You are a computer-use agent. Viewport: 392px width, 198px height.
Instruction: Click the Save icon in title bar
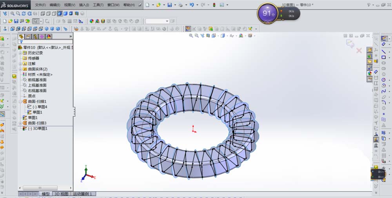169,5
